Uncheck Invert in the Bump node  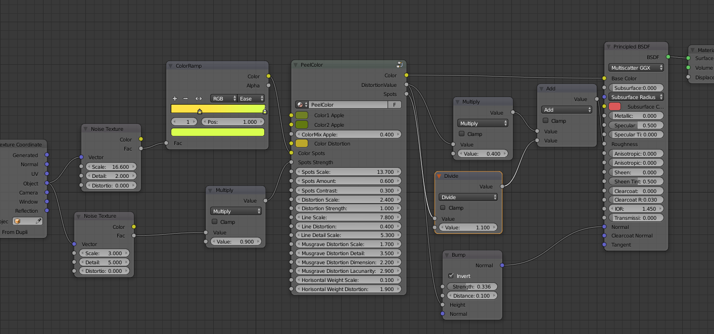pyautogui.click(x=451, y=276)
